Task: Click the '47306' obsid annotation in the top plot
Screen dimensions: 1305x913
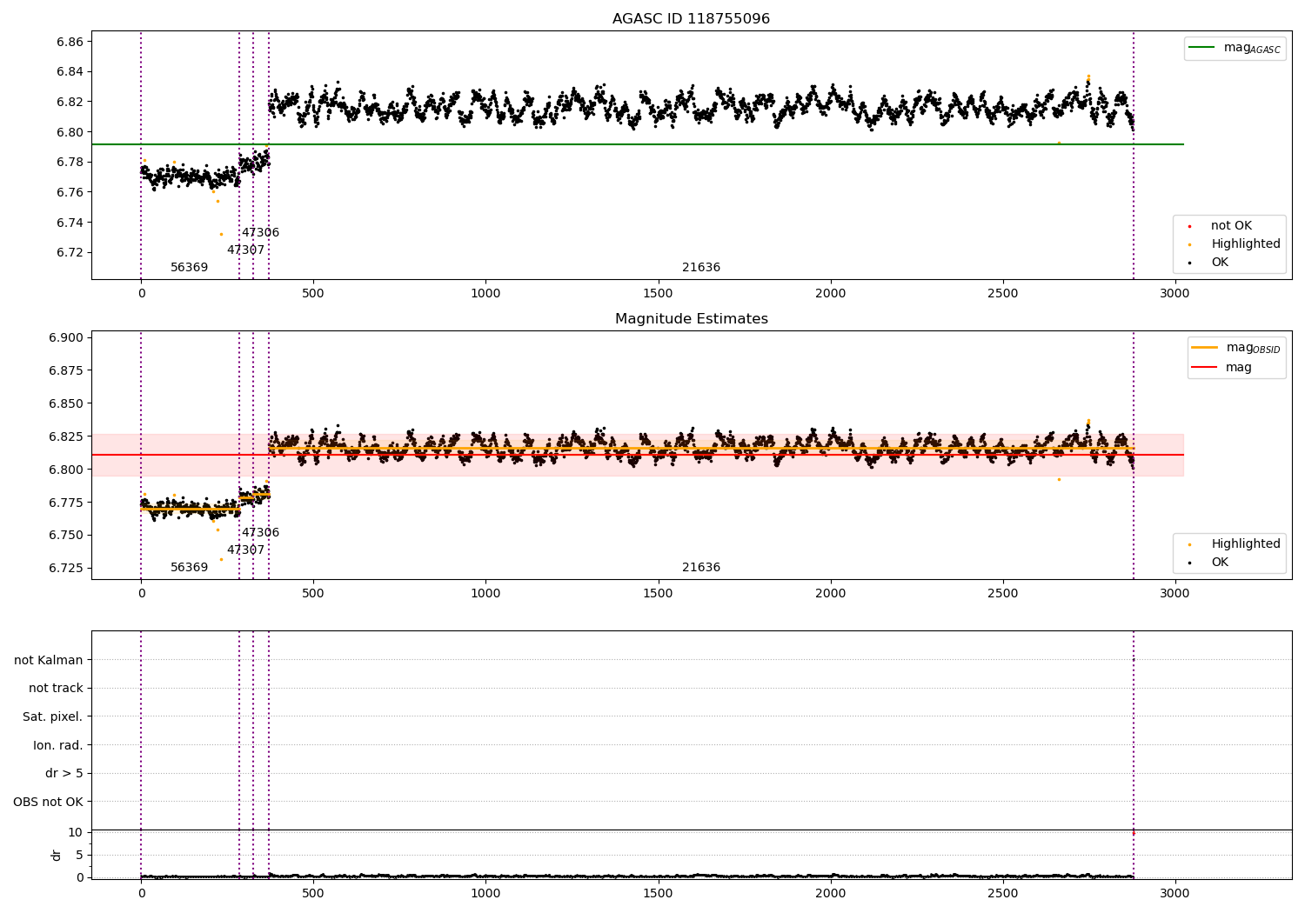Action: pyautogui.click(x=260, y=232)
